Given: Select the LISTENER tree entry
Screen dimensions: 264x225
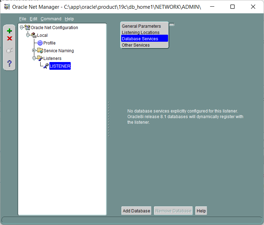Looking at the screenshot, I should pyautogui.click(x=60, y=66).
